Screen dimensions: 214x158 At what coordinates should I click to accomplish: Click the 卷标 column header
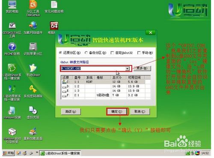coord(103,77)
